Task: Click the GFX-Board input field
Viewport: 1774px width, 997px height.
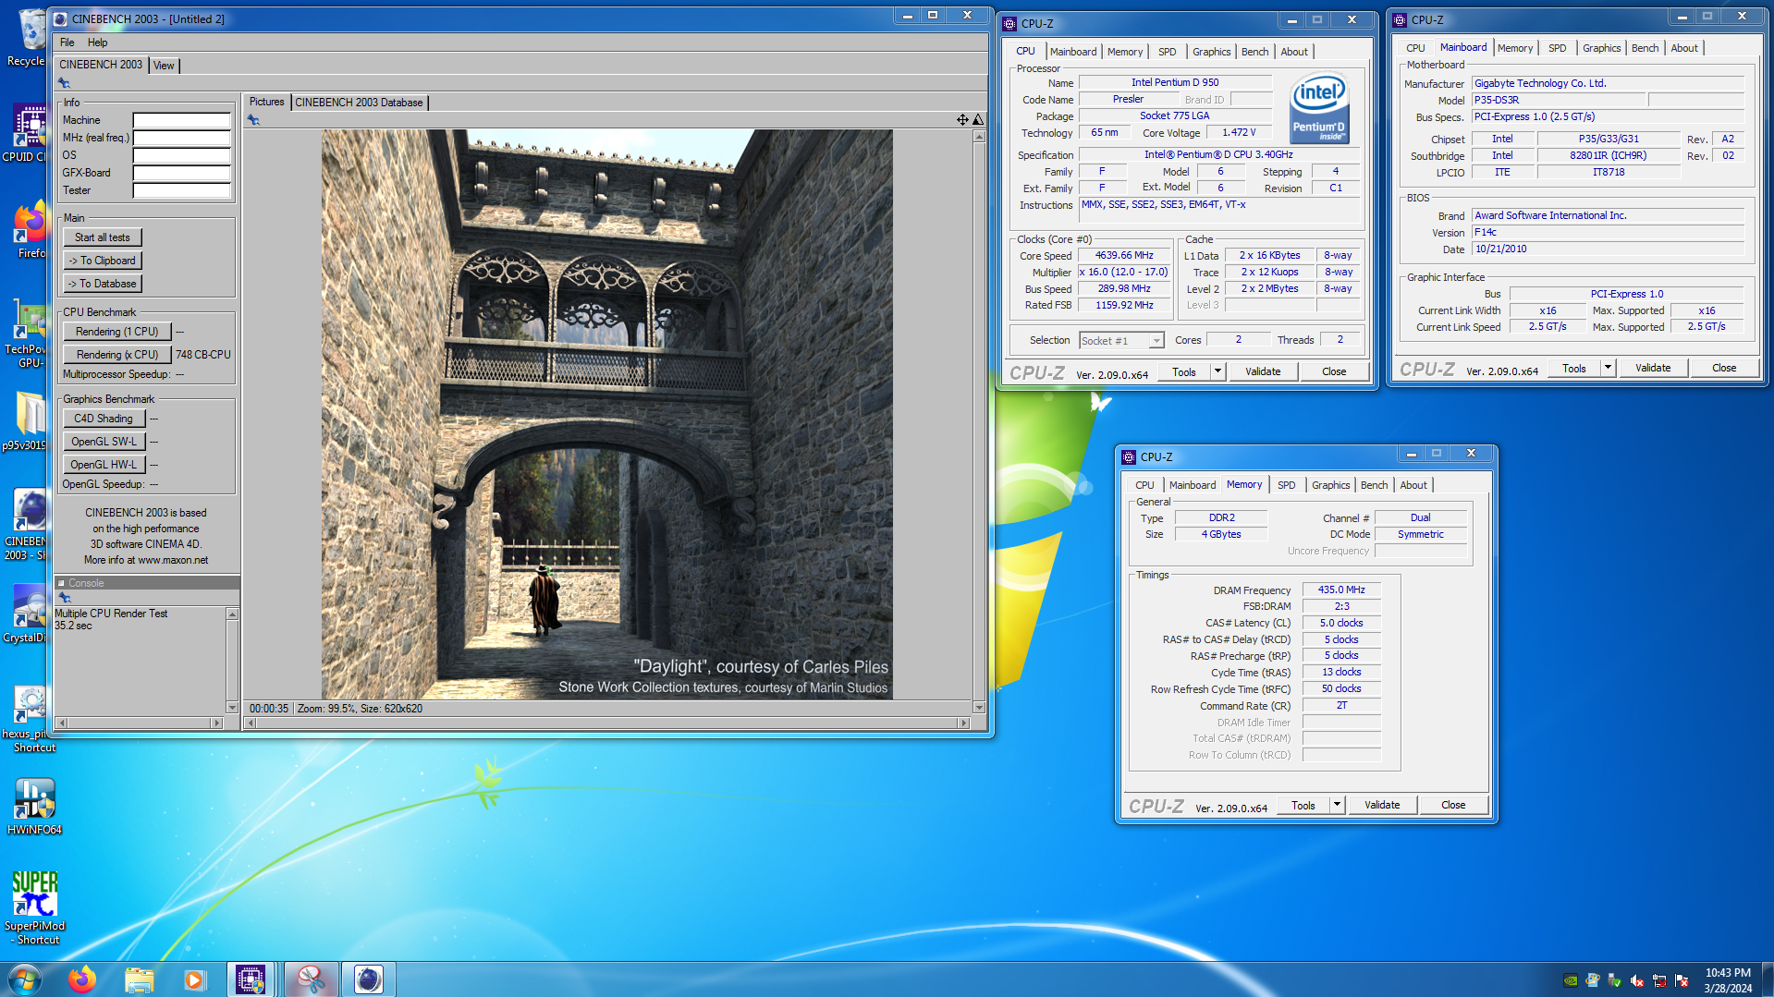Action: coord(181,173)
